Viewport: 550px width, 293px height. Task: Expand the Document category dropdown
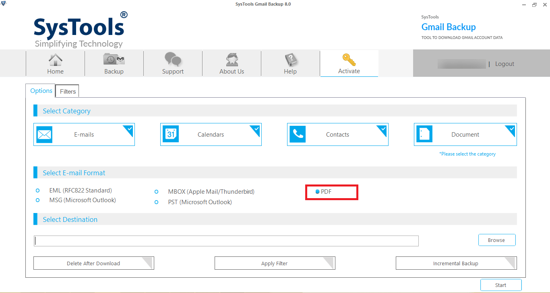[x=510, y=129]
